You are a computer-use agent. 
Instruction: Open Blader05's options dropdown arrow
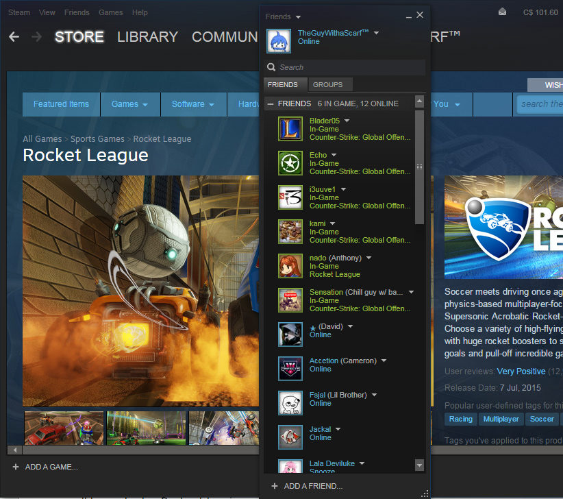(347, 121)
